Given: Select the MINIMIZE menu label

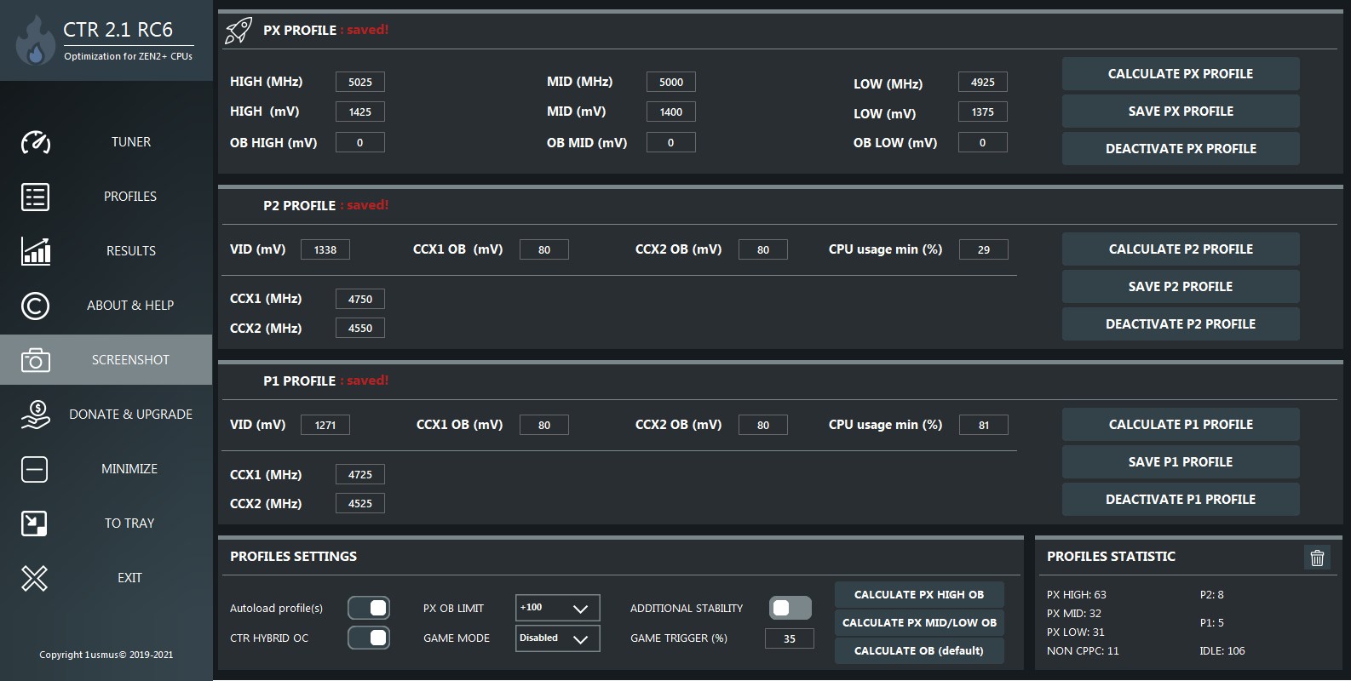Looking at the screenshot, I should point(129,469).
